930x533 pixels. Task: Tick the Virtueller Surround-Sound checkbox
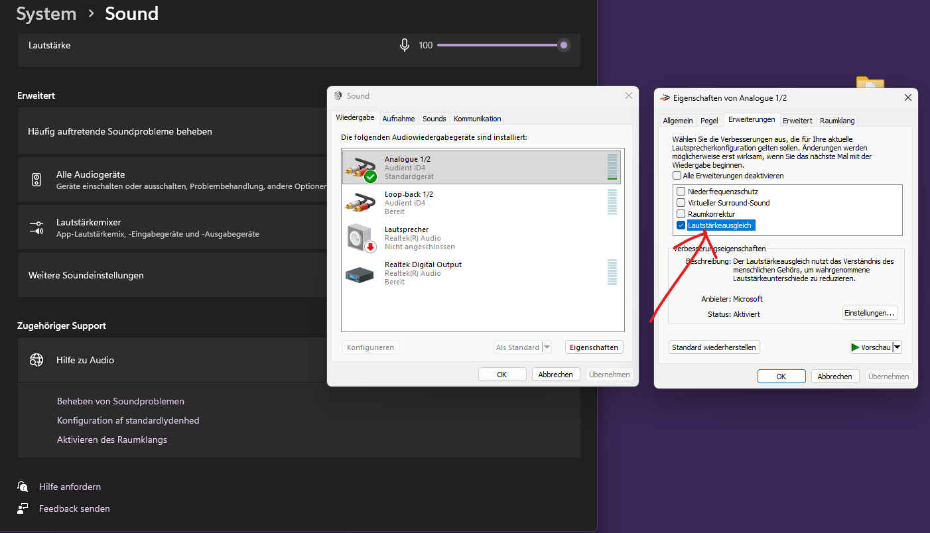click(681, 203)
